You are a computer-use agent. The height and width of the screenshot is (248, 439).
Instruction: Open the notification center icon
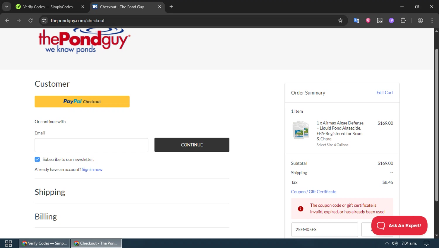coord(427,243)
